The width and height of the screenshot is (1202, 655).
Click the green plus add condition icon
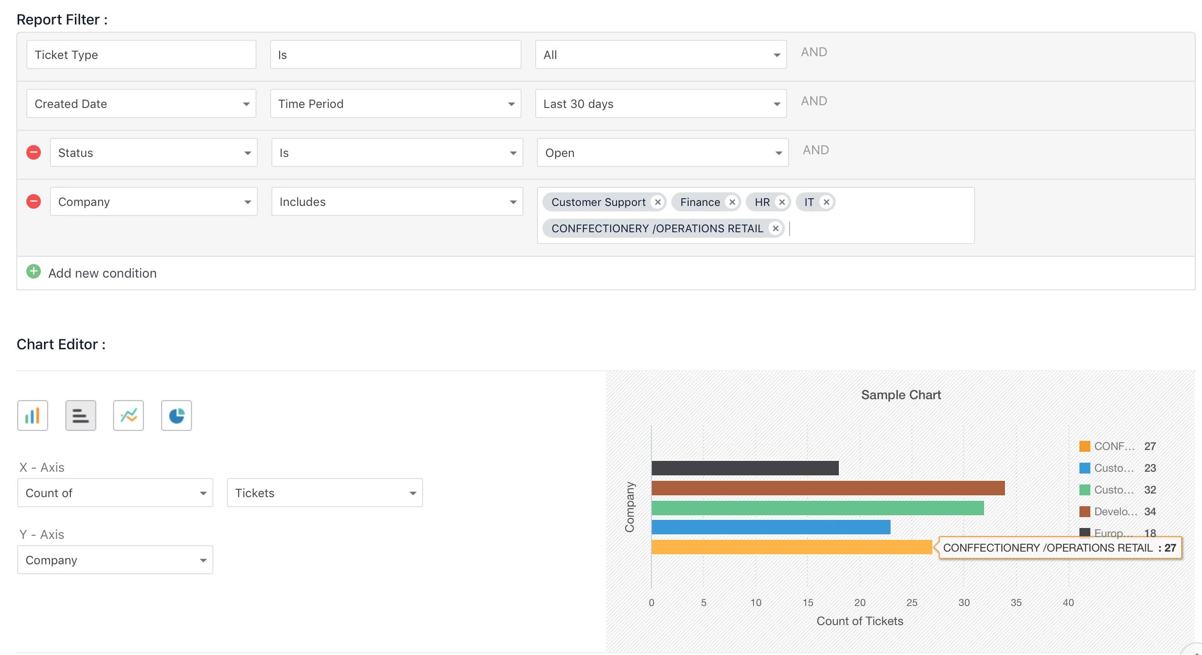click(34, 271)
